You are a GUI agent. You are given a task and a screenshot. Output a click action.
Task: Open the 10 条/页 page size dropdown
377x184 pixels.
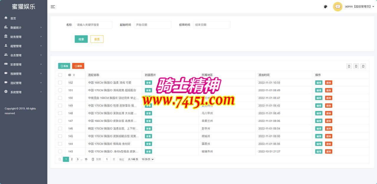147,159
